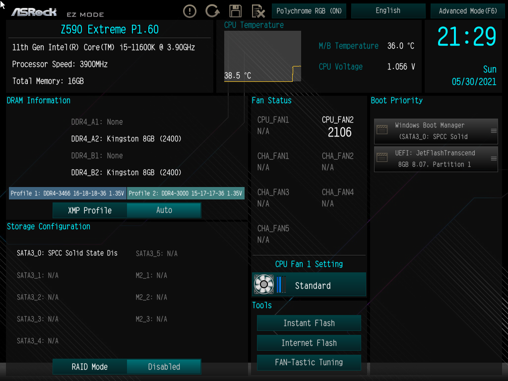Image resolution: width=508 pixels, height=381 pixels.
Task: Click CPU Voltage value 1.056 V
Action: click(x=401, y=67)
